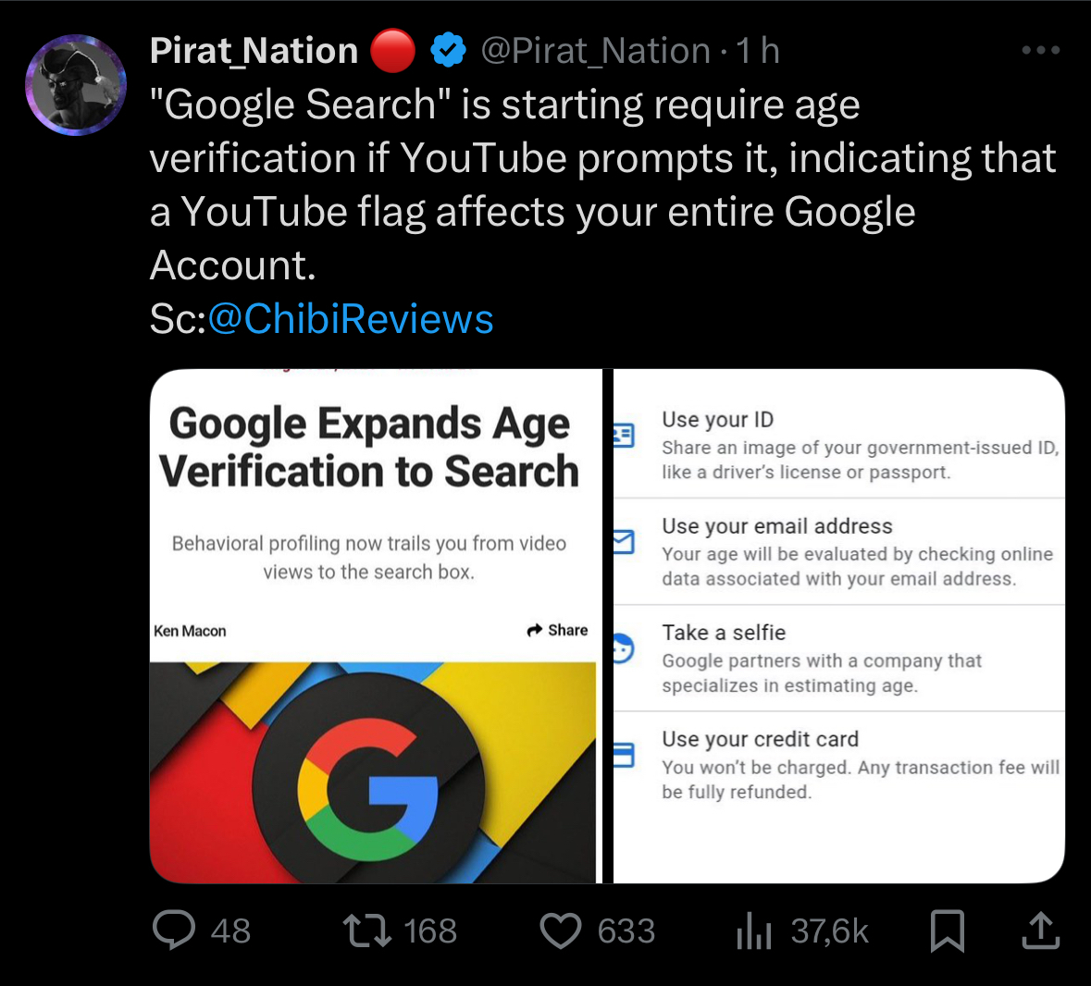Open the tweet via the '1 h' timestamp

point(753,50)
